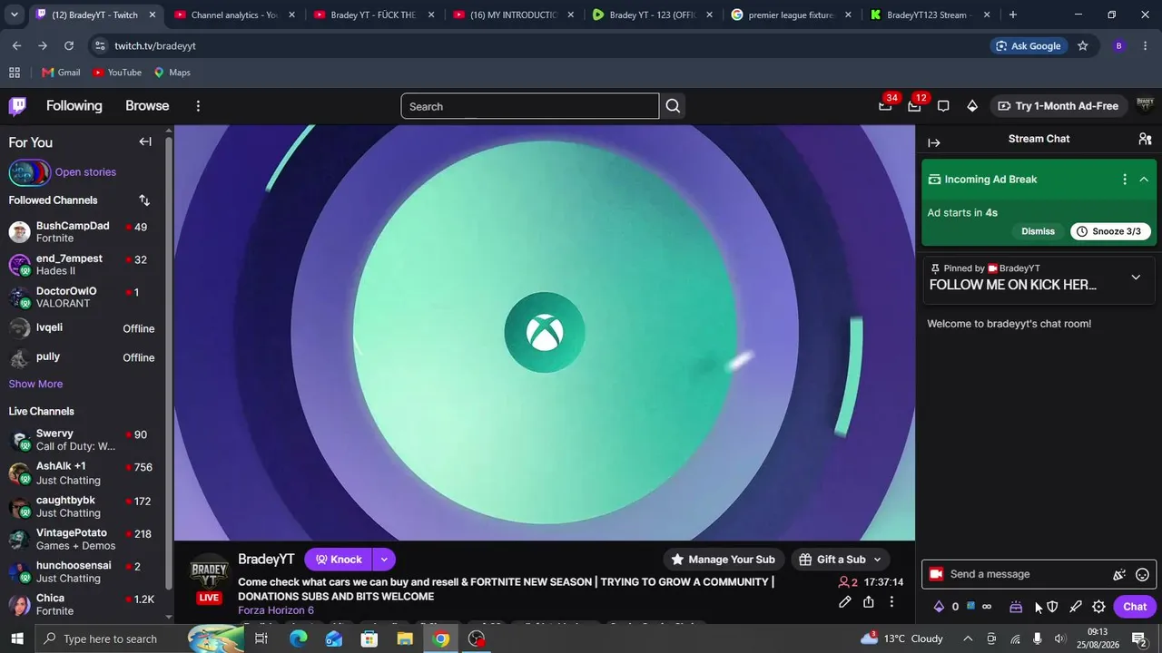Click the BradeyYT LIVE avatar below video
Viewport: 1162px width, 653px height.
[209, 579]
